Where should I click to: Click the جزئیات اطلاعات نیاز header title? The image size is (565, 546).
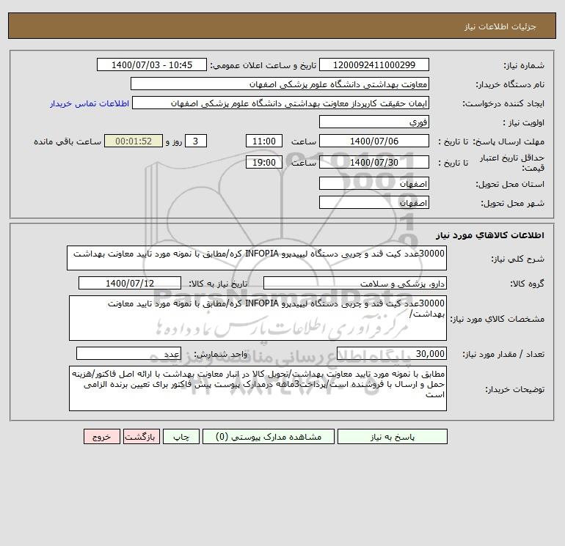[x=500, y=26]
